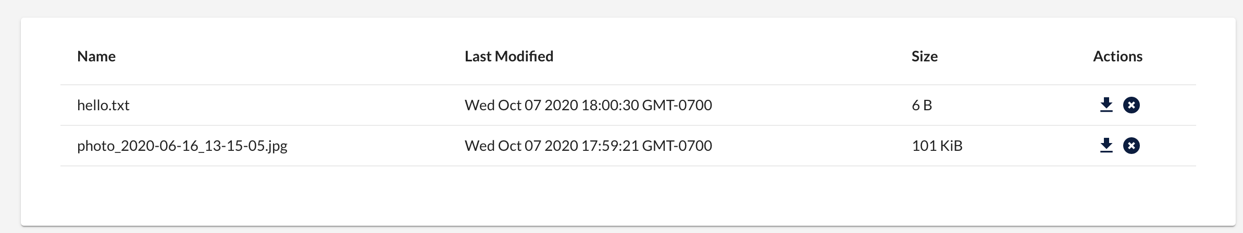
Task: Sort by the Last Modified column header
Action: point(509,56)
